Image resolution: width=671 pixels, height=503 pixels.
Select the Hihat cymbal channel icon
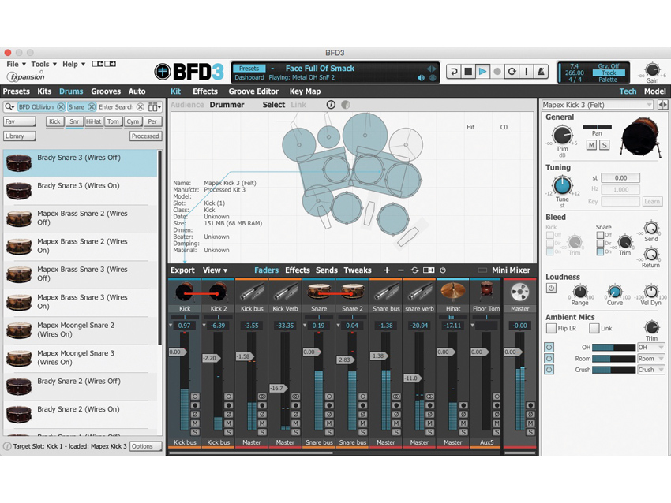453,292
